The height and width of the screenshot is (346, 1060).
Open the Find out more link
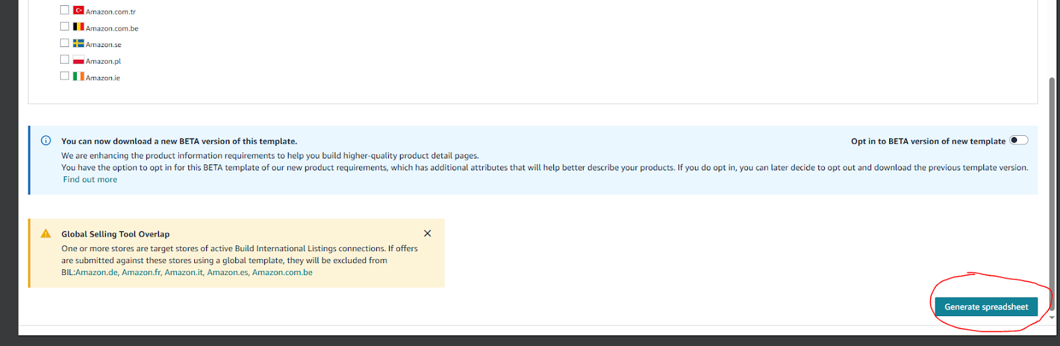[90, 180]
